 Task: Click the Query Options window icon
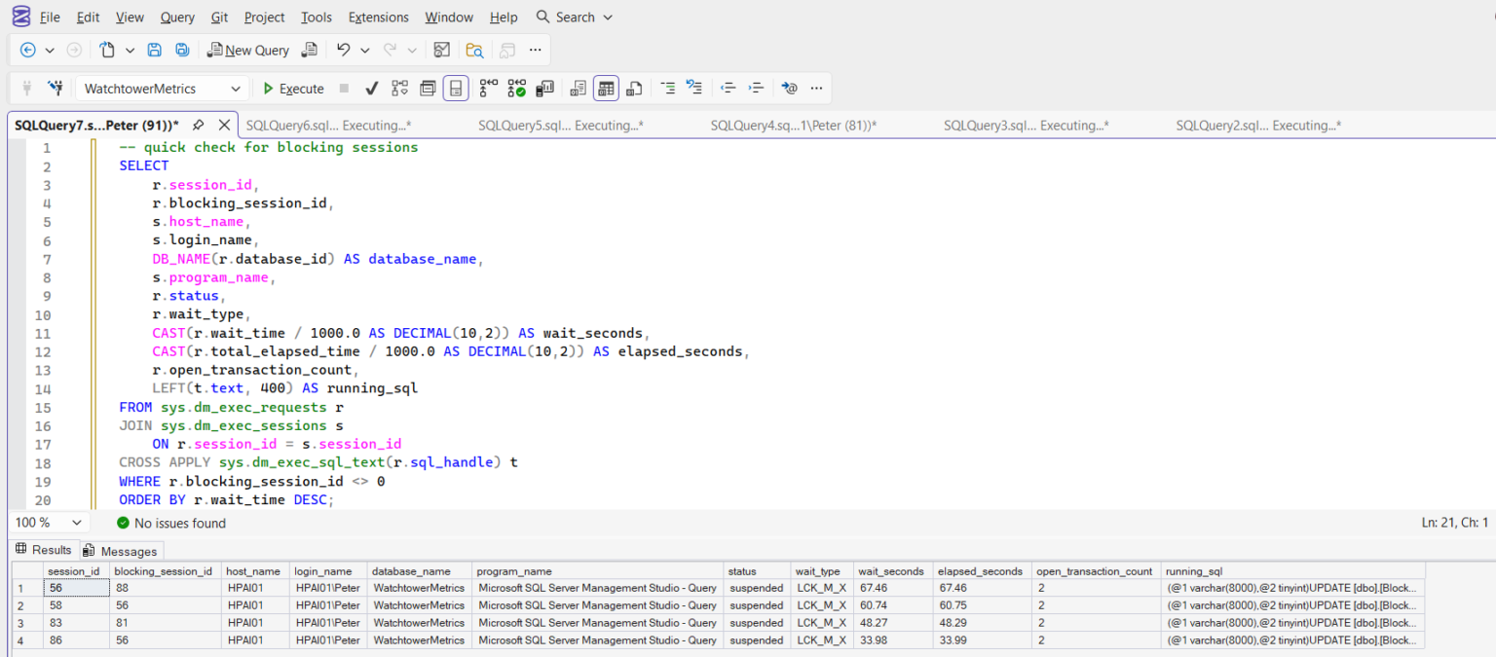[428, 89]
